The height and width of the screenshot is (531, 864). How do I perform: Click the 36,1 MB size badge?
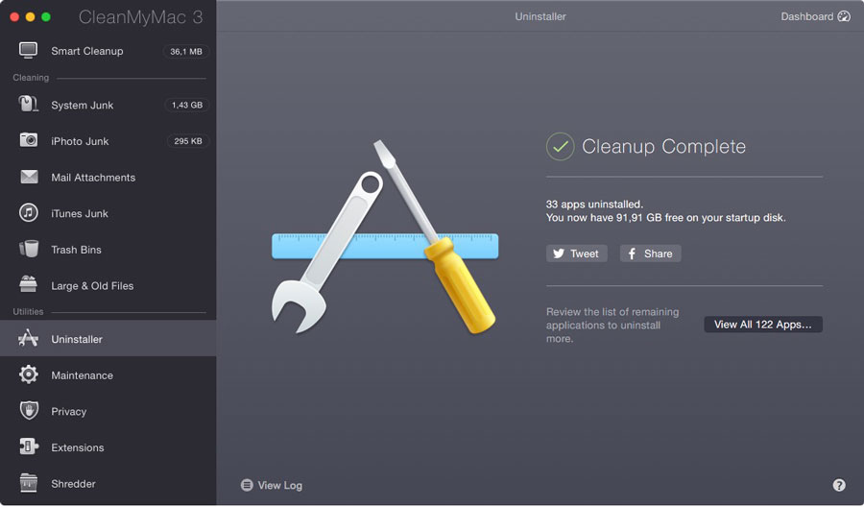(x=185, y=51)
